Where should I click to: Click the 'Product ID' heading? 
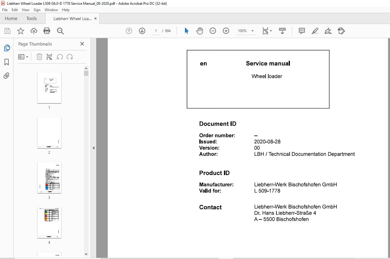(214, 173)
